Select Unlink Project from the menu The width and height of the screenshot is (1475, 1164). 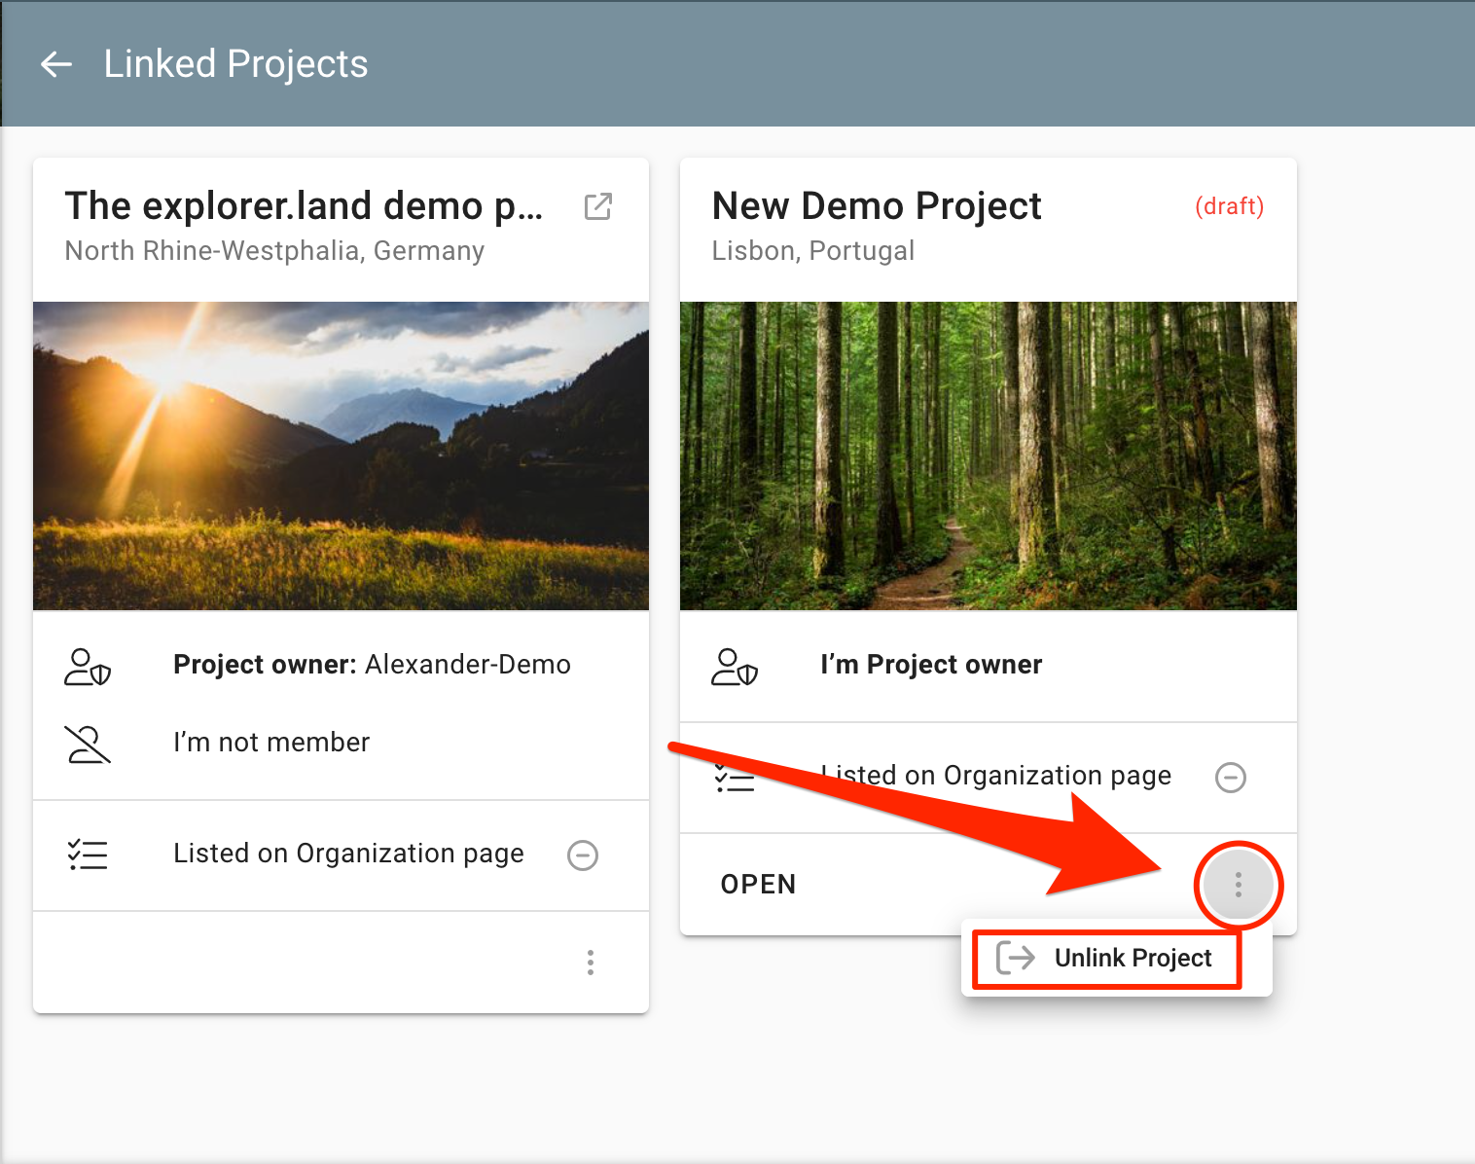[x=1133, y=959]
